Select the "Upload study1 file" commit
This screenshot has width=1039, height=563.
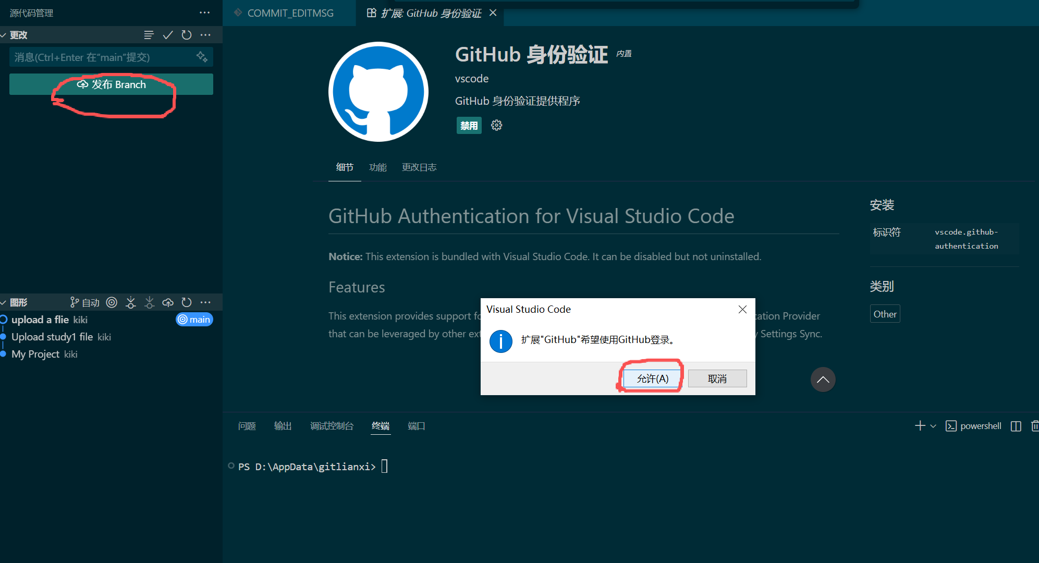coord(52,337)
